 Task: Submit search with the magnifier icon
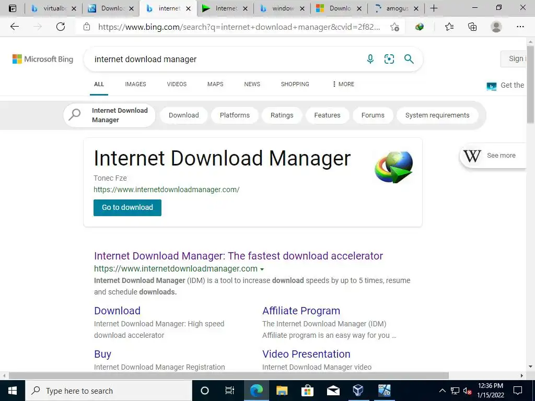[409, 59]
